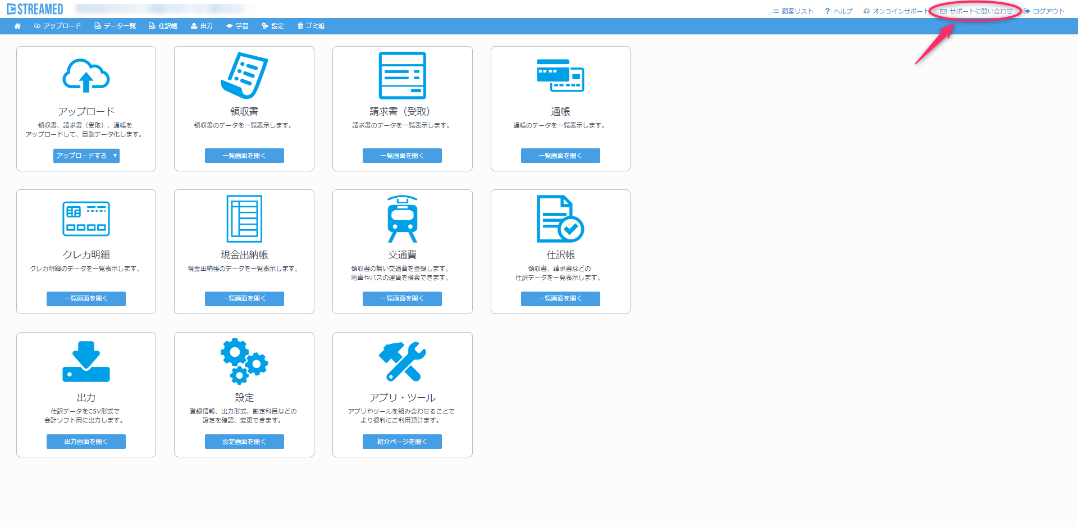Click the train icon for 交通費
The height and width of the screenshot is (527, 1078).
coord(402,219)
